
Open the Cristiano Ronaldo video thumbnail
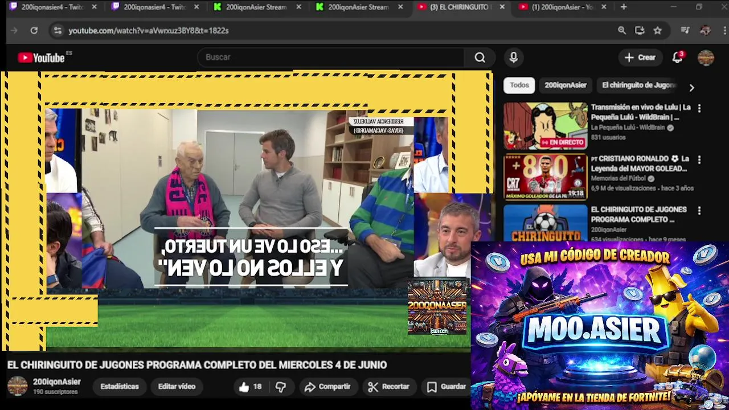click(x=545, y=177)
